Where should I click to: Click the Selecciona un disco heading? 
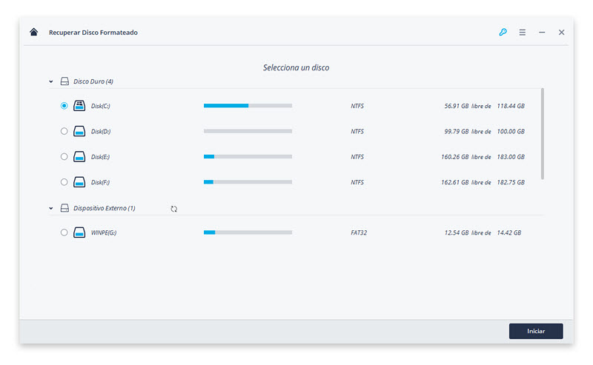click(x=296, y=67)
